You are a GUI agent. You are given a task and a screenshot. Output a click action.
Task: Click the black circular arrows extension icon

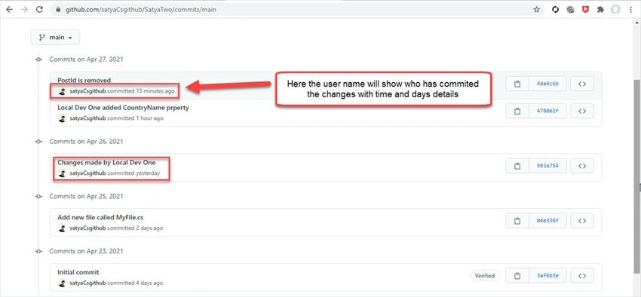click(x=555, y=9)
